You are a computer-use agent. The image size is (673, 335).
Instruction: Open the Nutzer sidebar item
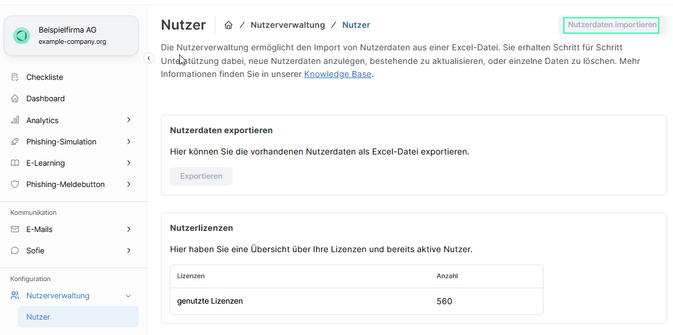(39, 317)
